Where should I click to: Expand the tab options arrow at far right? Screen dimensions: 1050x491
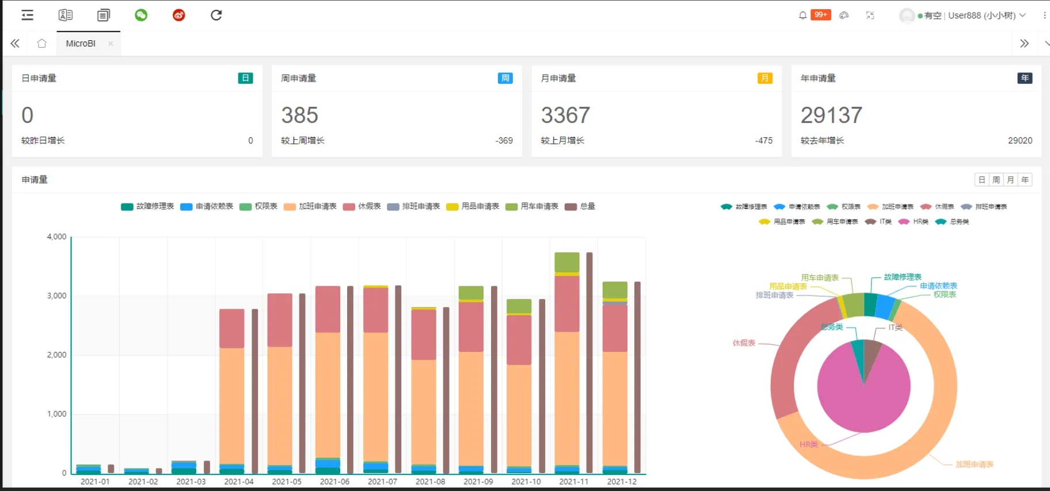pos(1046,44)
